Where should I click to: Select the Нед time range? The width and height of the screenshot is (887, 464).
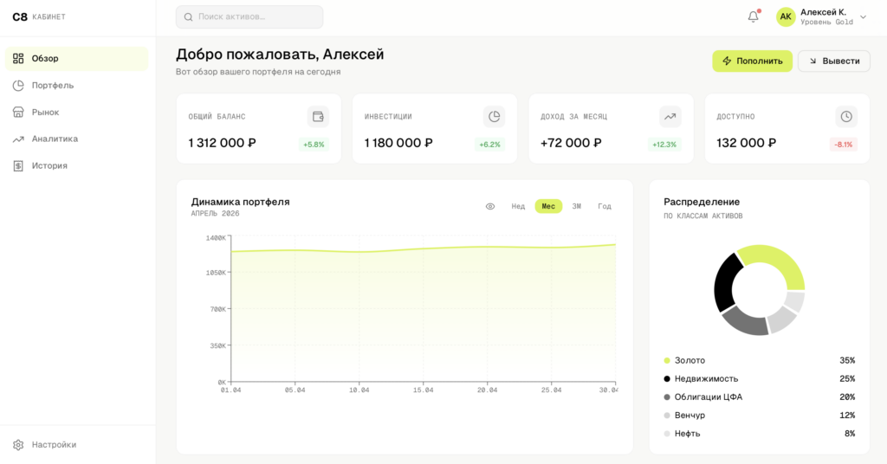click(x=518, y=206)
